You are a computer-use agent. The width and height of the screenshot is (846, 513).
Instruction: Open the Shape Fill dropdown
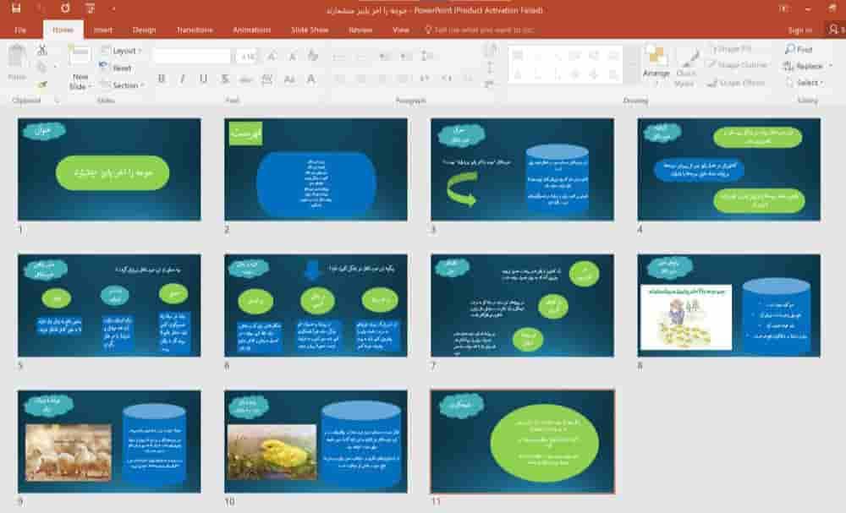(x=731, y=49)
